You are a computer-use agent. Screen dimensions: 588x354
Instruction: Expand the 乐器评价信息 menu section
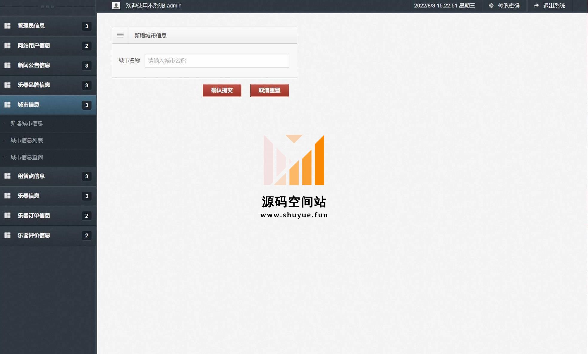[x=48, y=235]
